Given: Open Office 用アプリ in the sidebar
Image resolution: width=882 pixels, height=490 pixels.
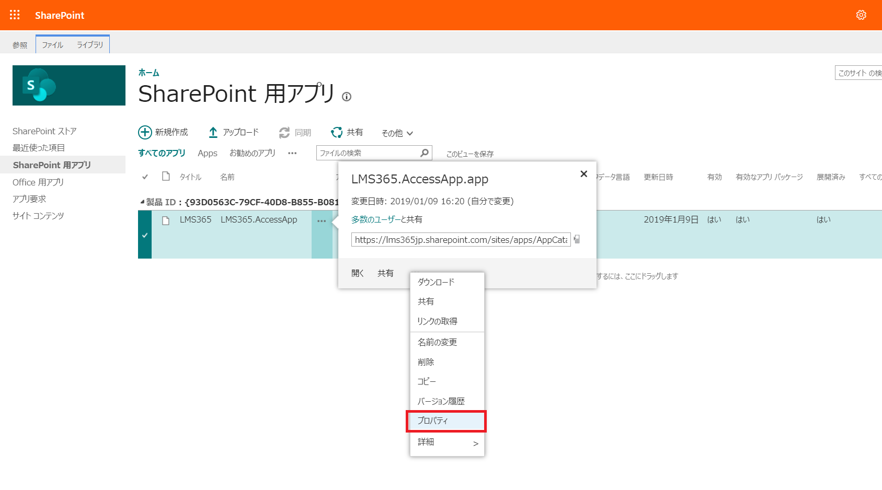Looking at the screenshot, I should (38, 182).
